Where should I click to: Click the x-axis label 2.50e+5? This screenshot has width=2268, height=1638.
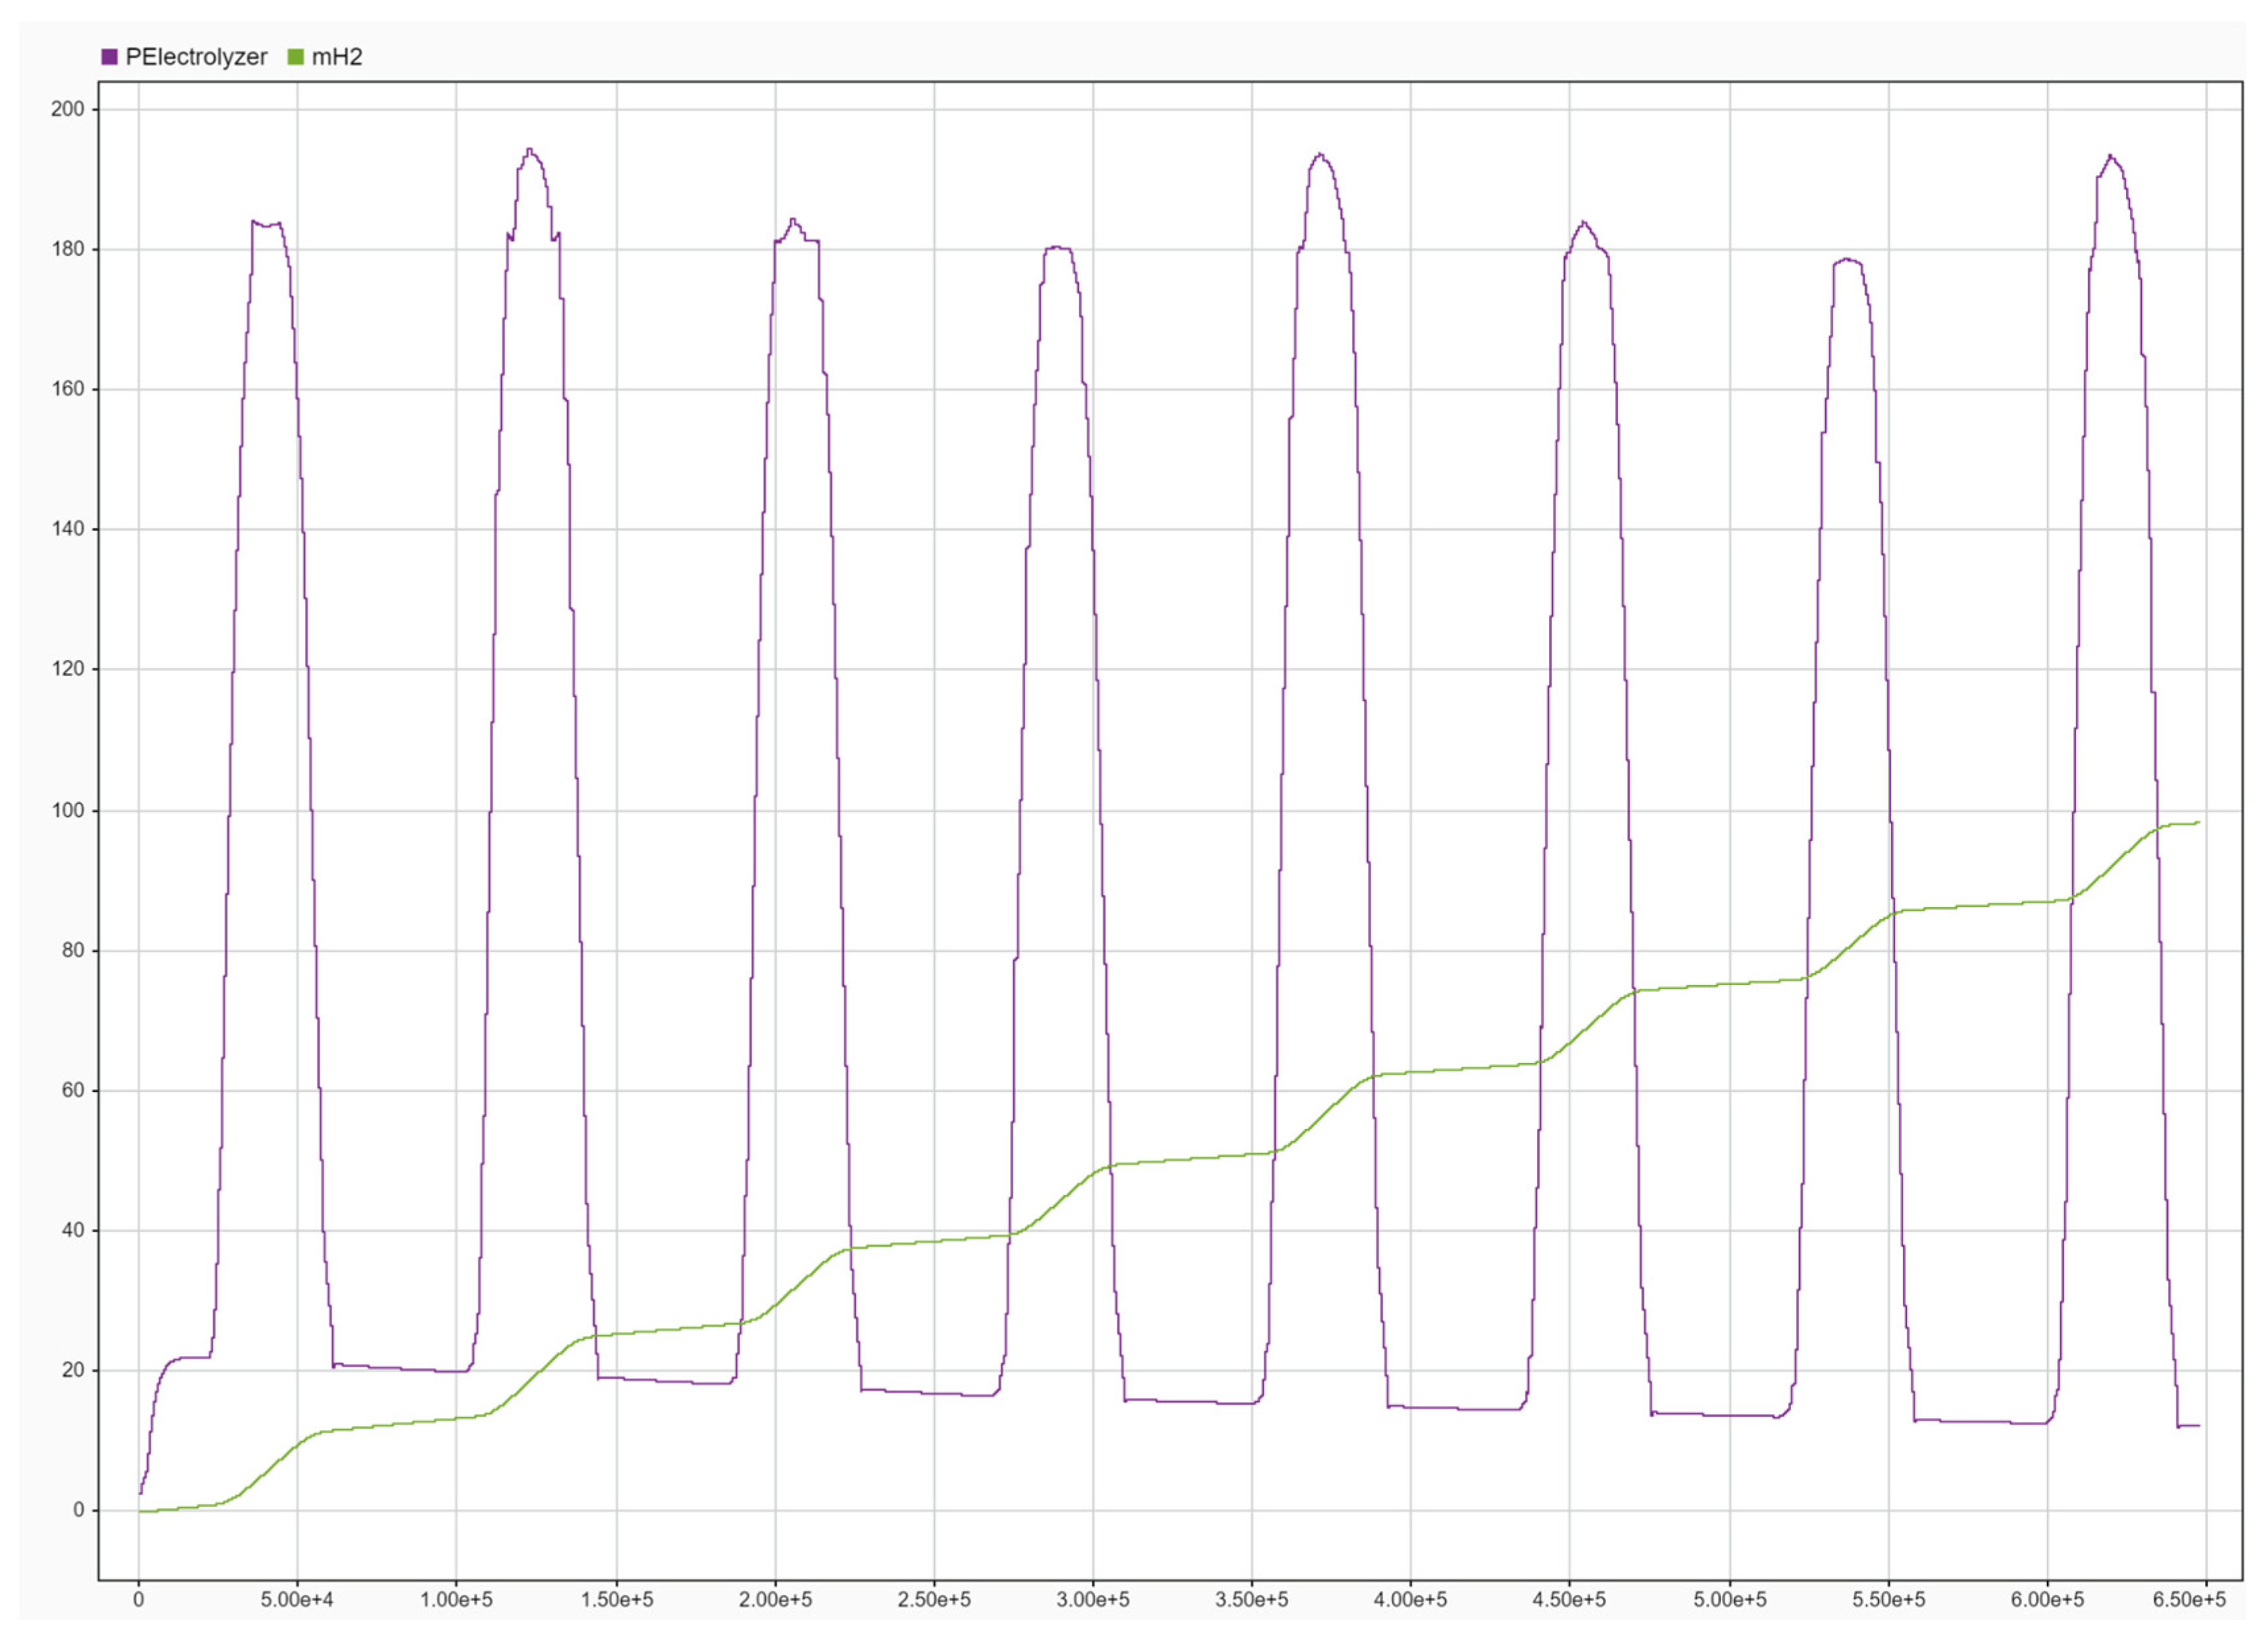pos(934,1600)
